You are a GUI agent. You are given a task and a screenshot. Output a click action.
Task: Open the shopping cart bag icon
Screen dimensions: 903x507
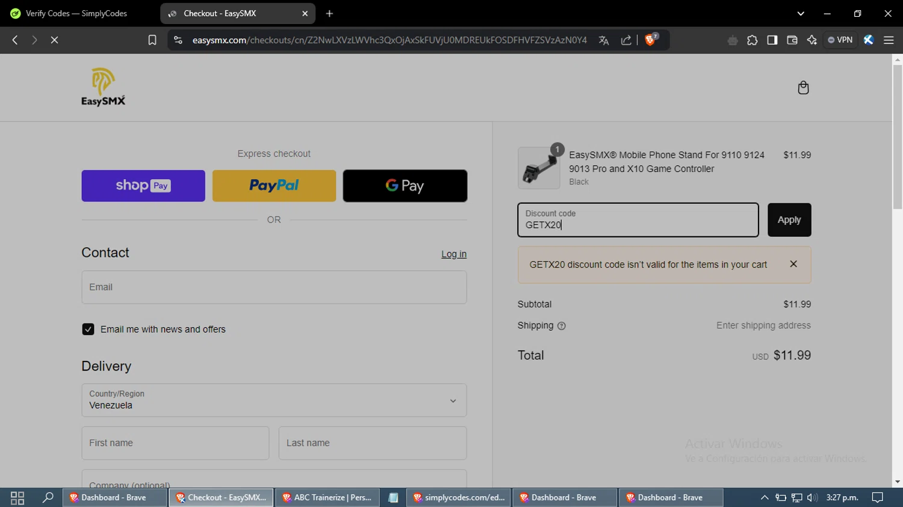(803, 88)
